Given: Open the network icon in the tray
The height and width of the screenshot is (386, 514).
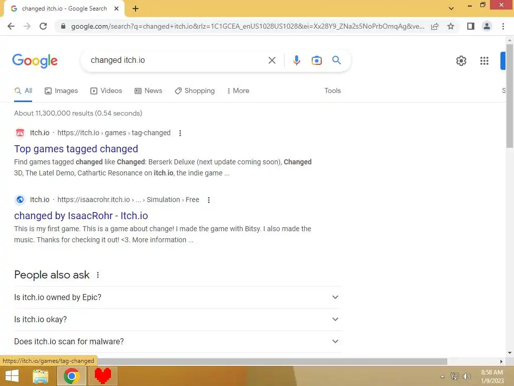Looking at the screenshot, I should [x=455, y=376].
